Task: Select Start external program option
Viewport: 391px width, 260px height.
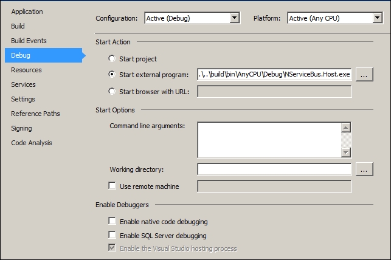Action: [x=111, y=75]
